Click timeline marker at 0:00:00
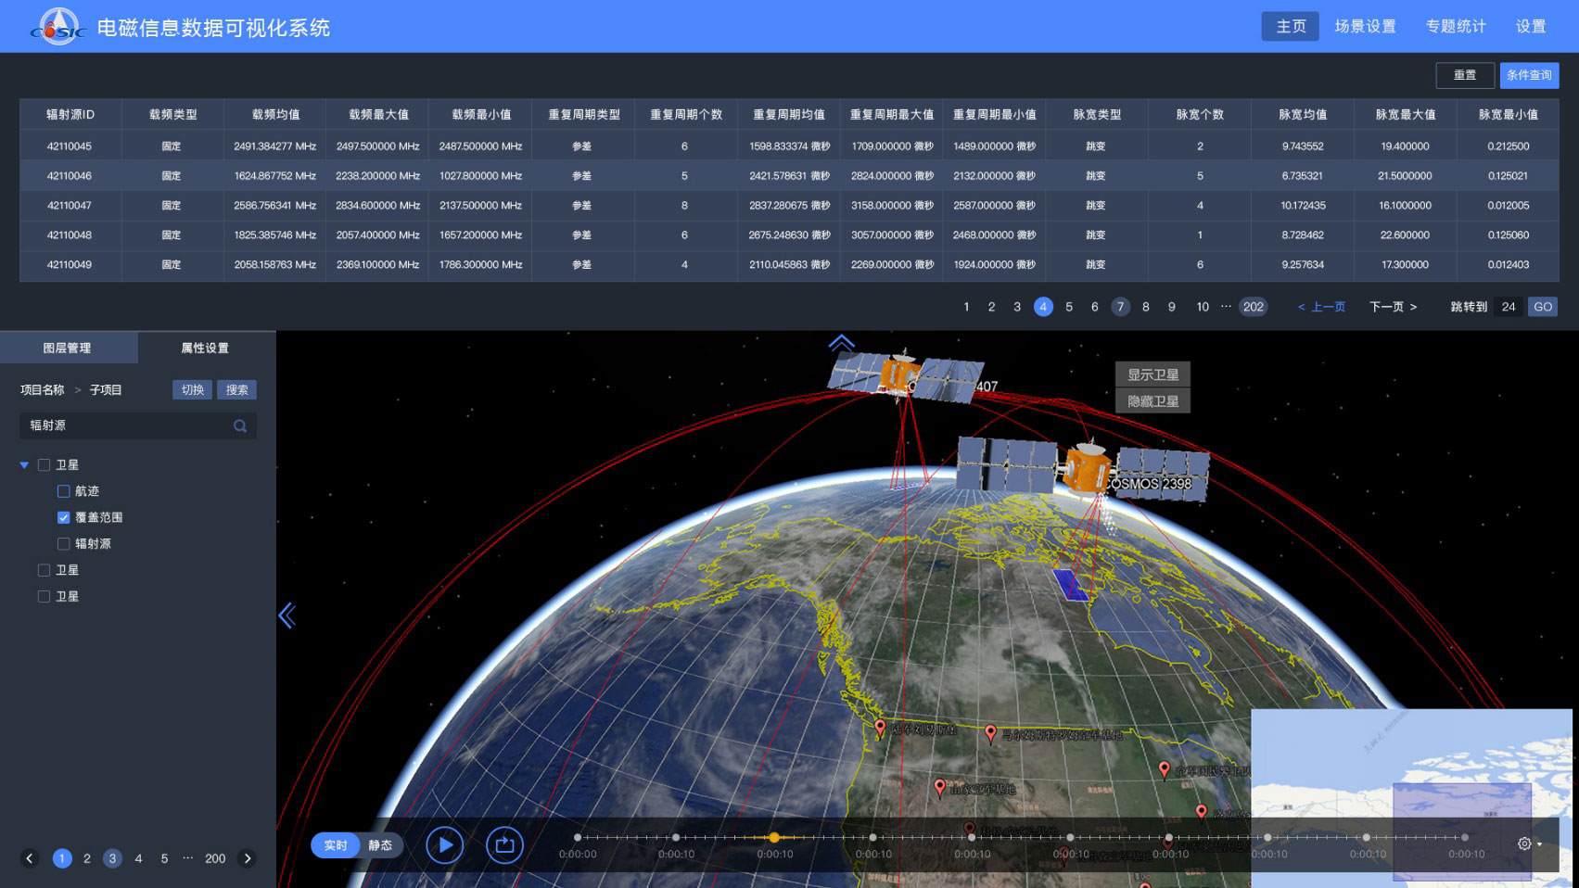1579x888 pixels. pos(578,837)
